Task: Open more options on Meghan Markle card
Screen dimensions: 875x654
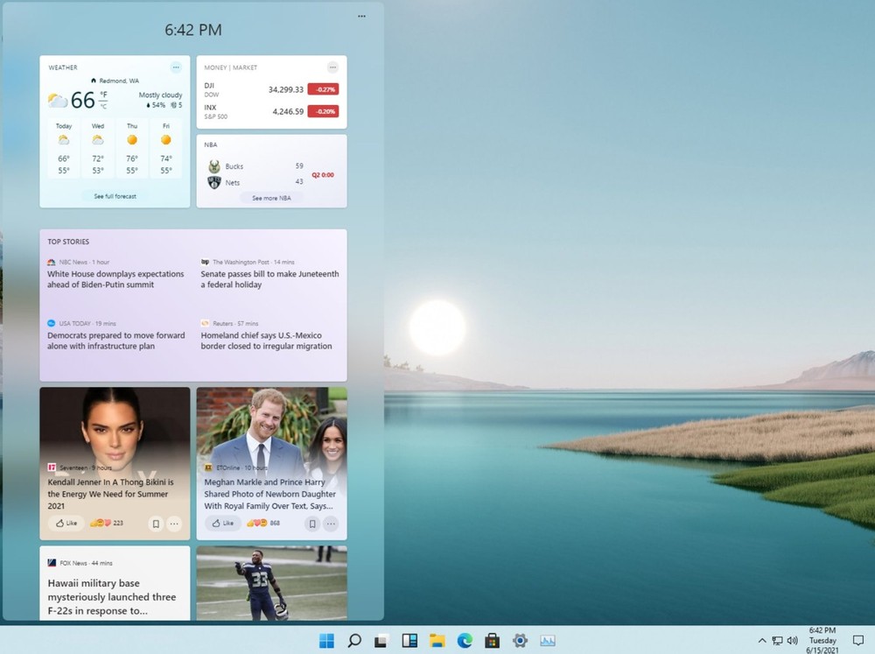Action: pos(331,524)
